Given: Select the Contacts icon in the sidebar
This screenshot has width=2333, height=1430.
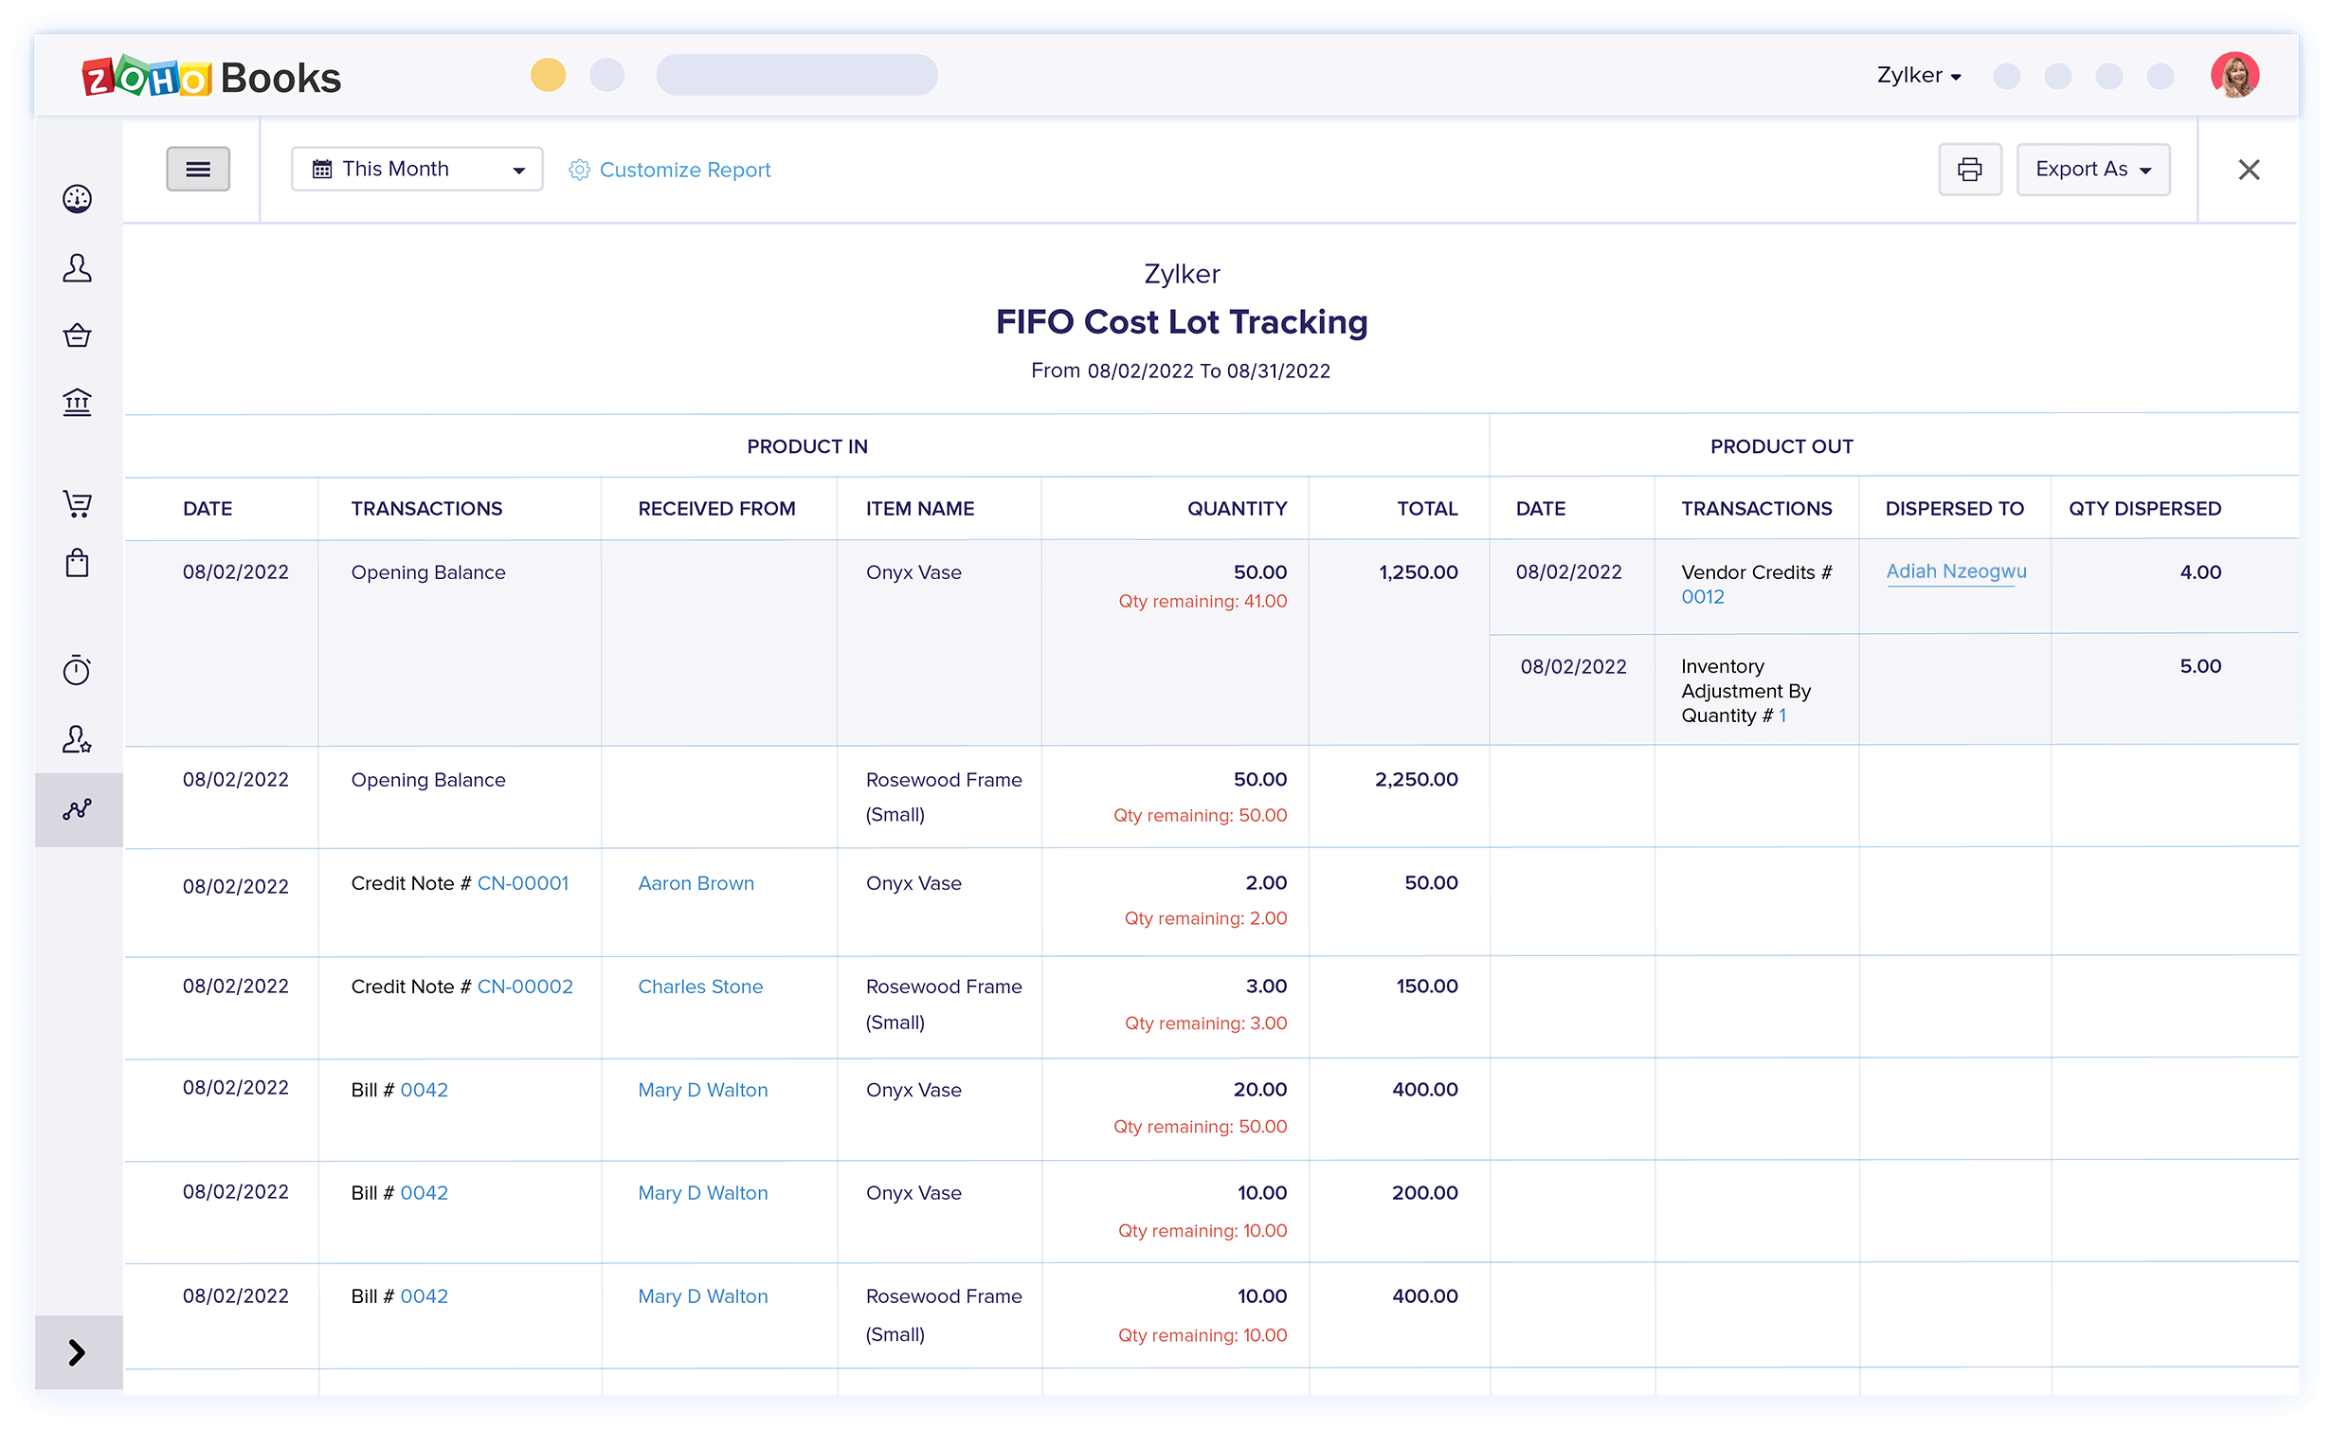Looking at the screenshot, I should [78, 269].
